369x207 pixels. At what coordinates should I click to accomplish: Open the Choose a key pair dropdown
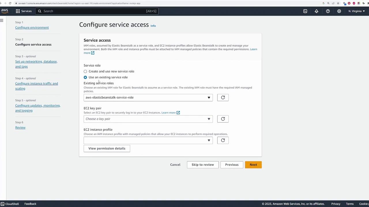point(148,119)
